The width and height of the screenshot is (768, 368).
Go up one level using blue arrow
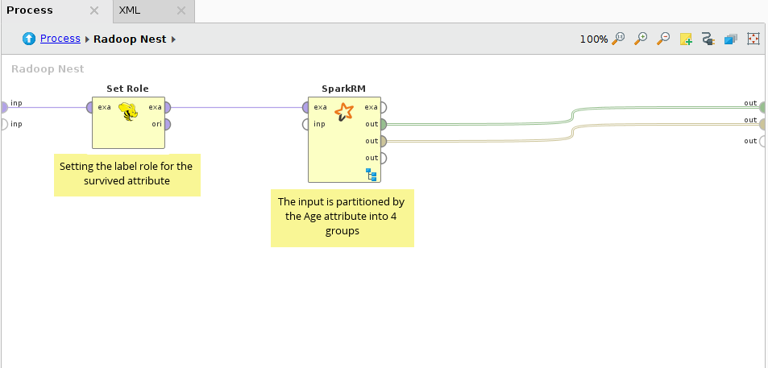[29, 39]
